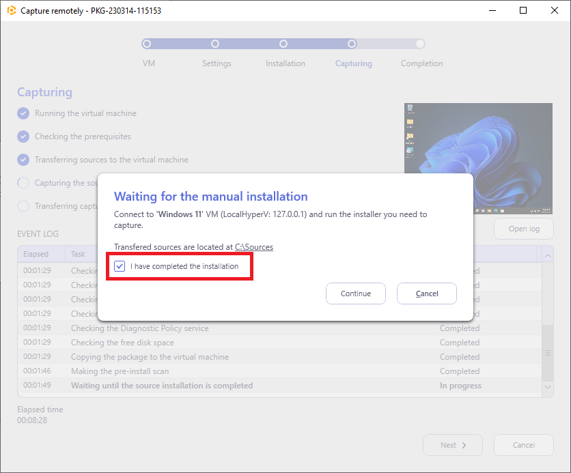Click the Elapsed column header
This screenshot has height=473, width=571.
click(x=42, y=254)
